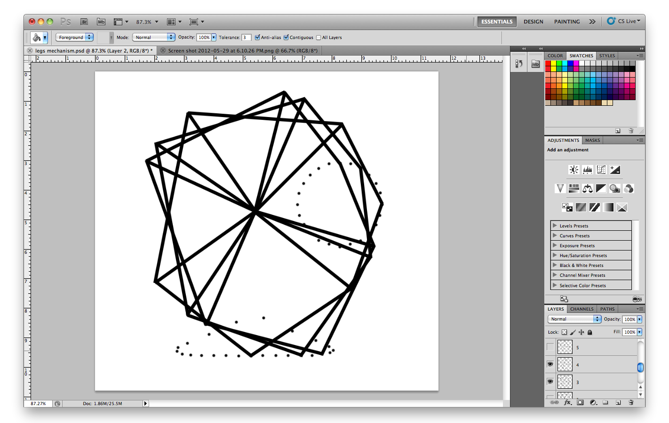
Task: Select the layer 4 thumbnail
Action: [565, 364]
